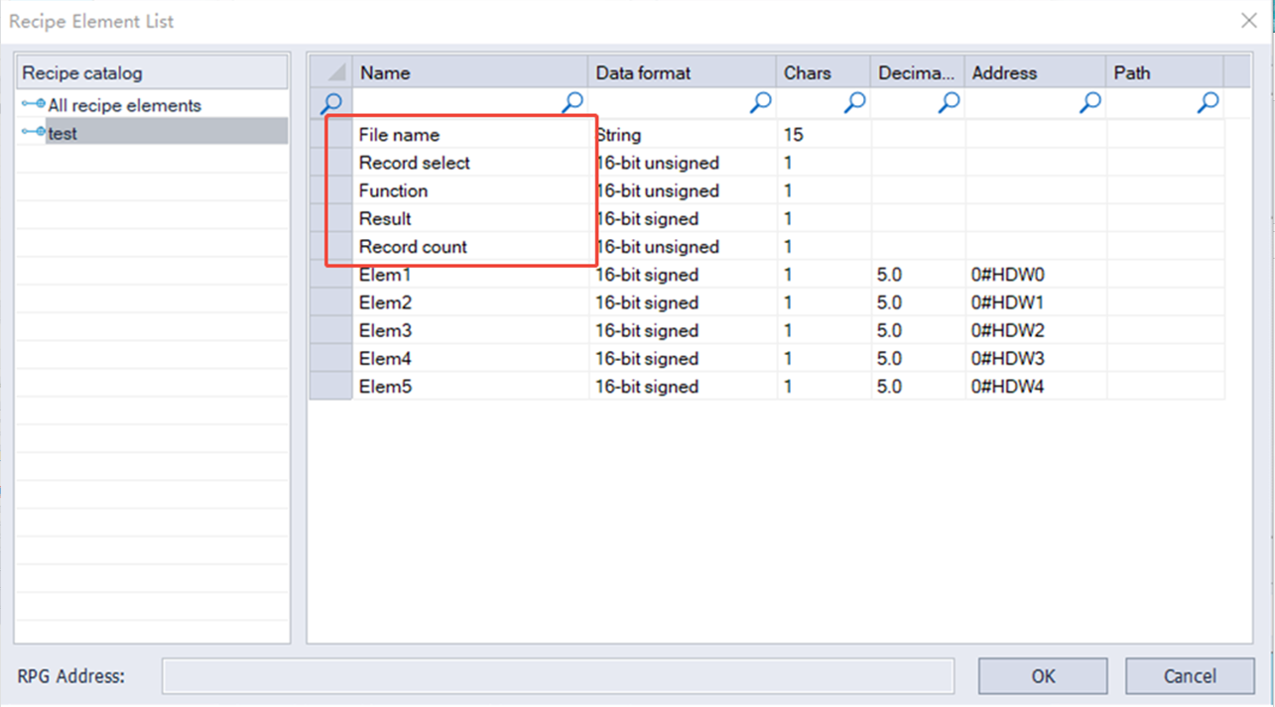This screenshot has width=1275, height=707.
Task: Select the Elem1 row
Action: click(x=767, y=275)
